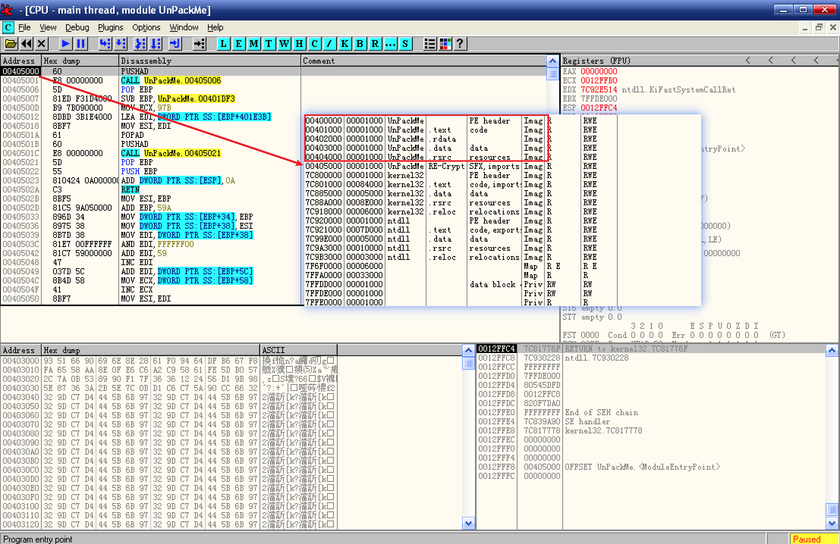Open Executable modules with E button
Screen dimensions: 840x544
pos(238,44)
